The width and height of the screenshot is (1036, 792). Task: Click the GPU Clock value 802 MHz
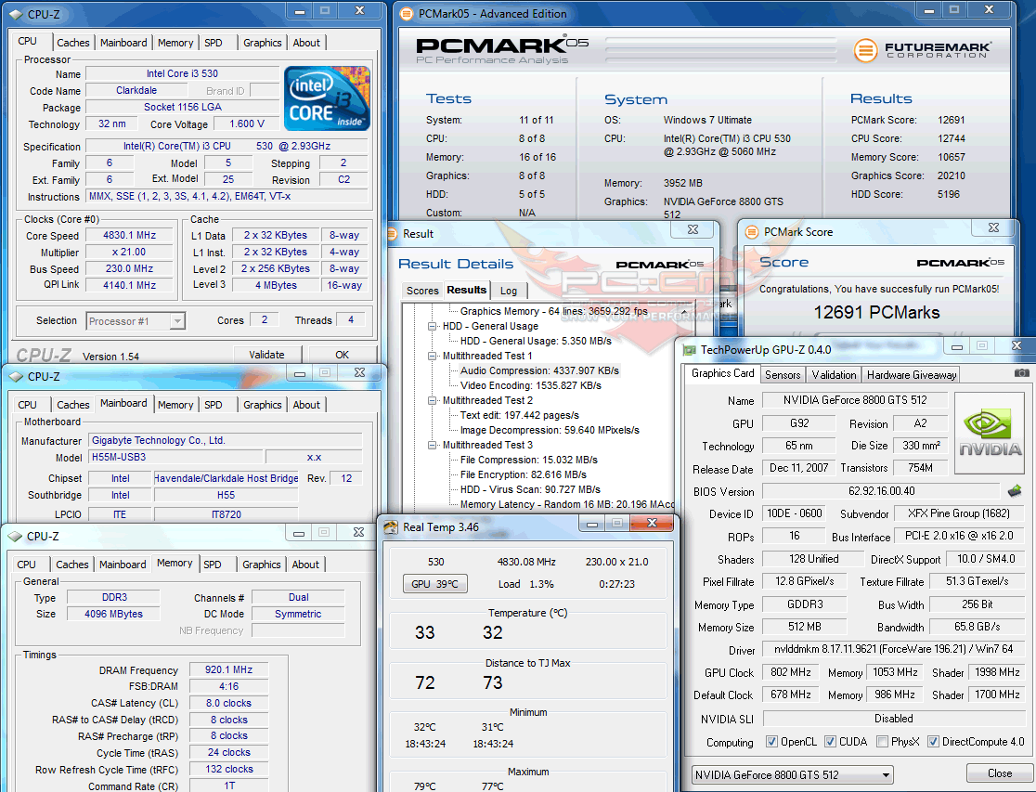[790, 672]
